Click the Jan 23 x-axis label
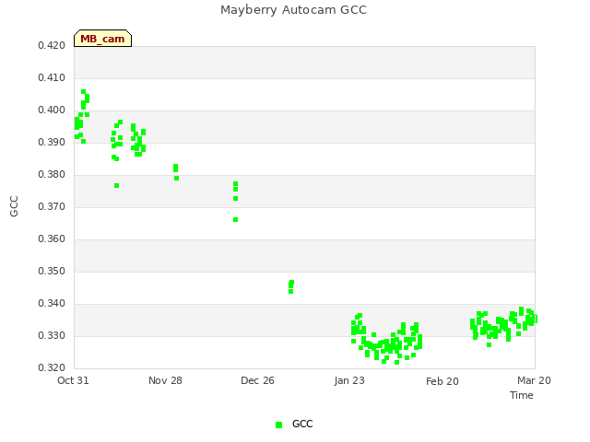The image size is (590, 442). pyautogui.click(x=349, y=380)
